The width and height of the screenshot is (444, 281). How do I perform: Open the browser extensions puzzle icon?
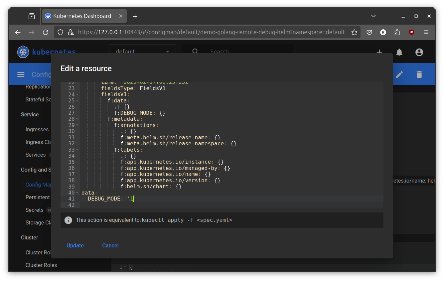coord(397,32)
